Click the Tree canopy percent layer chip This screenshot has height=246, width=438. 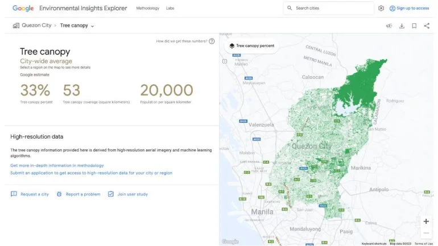point(251,46)
